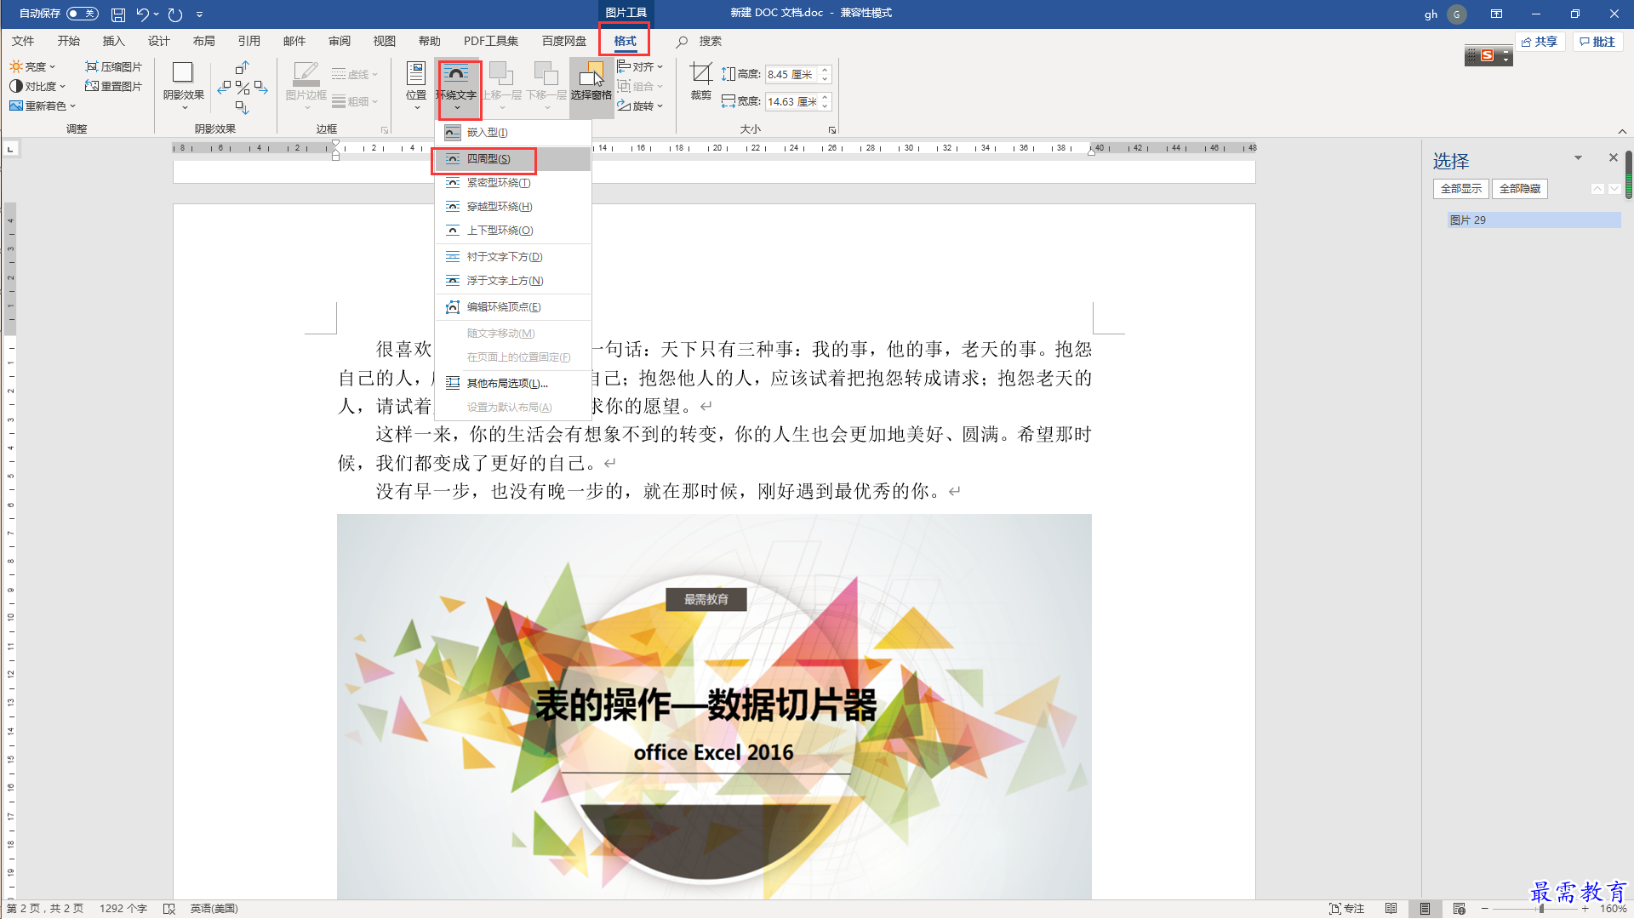Image resolution: width=1634 pixels, height=919 pixels.
Task: Switch to the 插入 Insert tab
Action: tap(113, 41)
